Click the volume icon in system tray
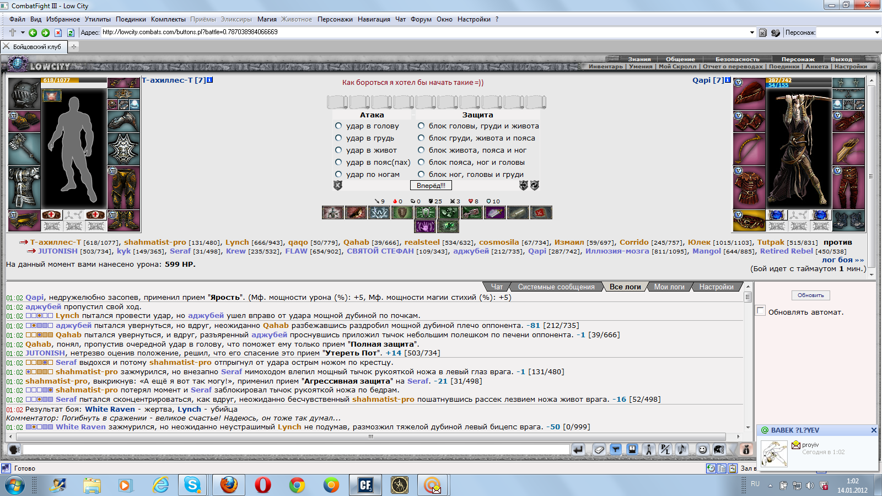Viewport: 882px width, 496px height. click(x=809, y=486)
